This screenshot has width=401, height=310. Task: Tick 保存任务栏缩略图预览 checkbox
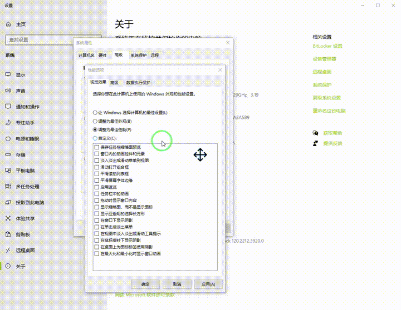[97, 147]
